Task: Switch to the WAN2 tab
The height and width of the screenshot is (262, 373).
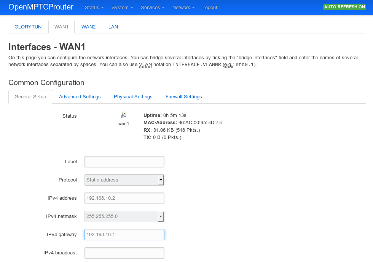Action: 88,27
